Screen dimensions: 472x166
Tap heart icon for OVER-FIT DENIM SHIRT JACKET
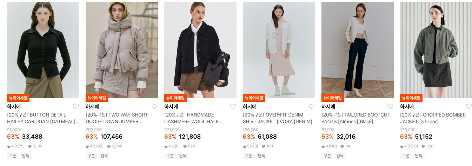(312, 106)
